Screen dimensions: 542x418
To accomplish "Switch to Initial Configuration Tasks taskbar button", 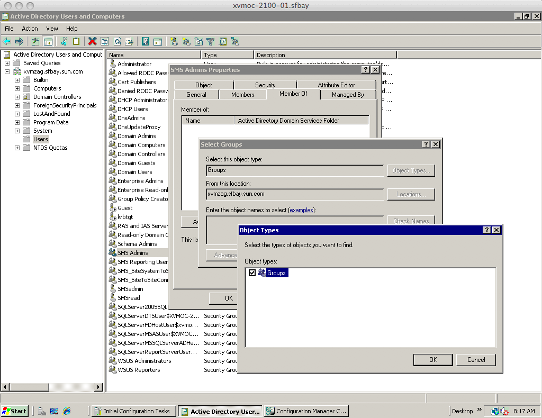I will point(133,411).
